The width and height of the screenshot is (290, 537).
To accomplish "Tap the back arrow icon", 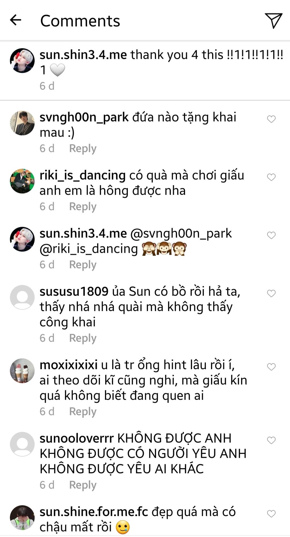I will [x=16, y=20].
